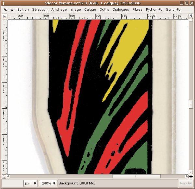195x189 pixels.
Task: Open the Calque menu
Action: pyautogui.click(x=90, y=9)
